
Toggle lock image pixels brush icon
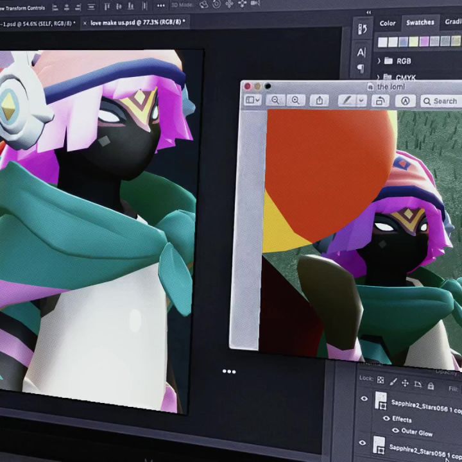[x=393, y=382]
